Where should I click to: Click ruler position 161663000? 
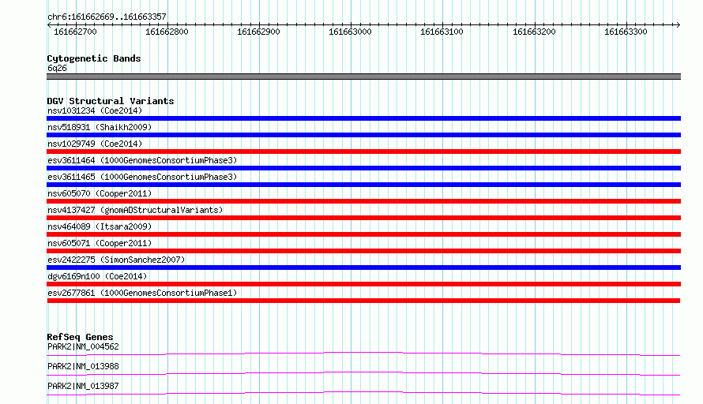click(x=350, y=32)
